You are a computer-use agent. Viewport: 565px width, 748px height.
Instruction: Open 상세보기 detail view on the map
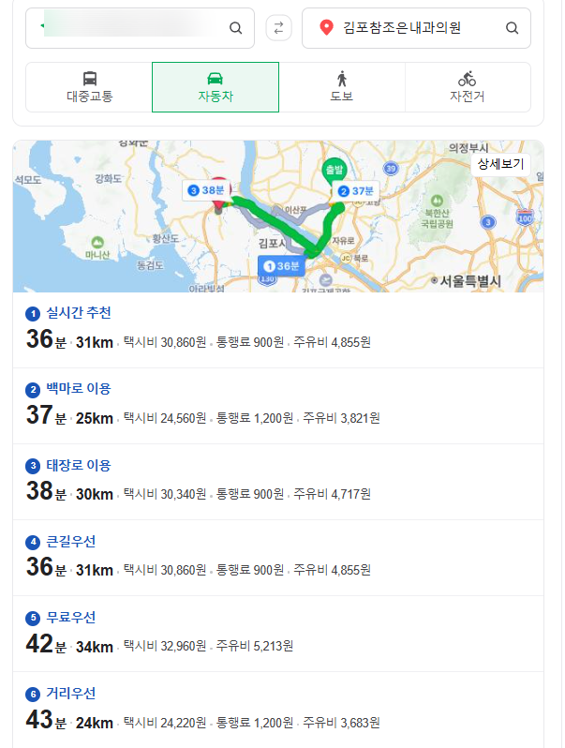tap(500, 164)
